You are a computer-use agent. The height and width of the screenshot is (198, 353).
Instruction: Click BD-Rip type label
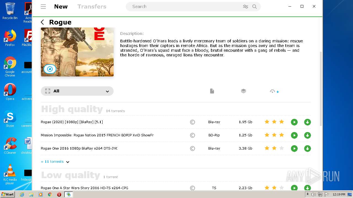coord(214,135)
